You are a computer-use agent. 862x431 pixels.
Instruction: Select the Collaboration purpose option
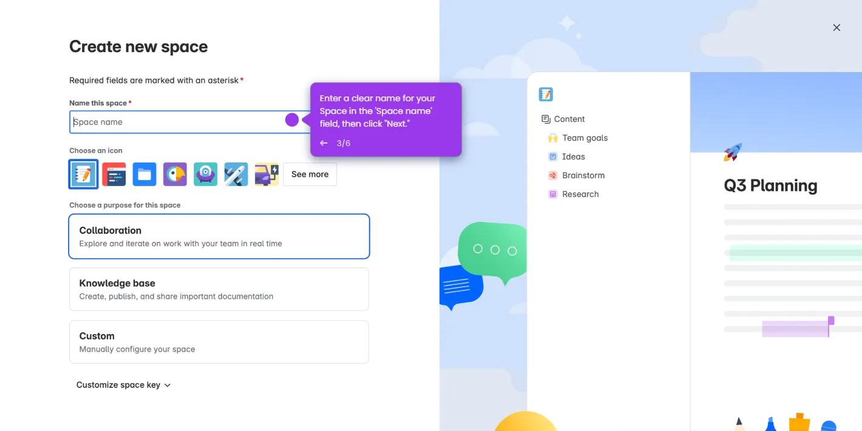(x=219, y=236)
